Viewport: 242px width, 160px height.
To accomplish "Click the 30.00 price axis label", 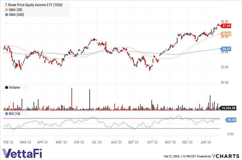I will 224,83.
